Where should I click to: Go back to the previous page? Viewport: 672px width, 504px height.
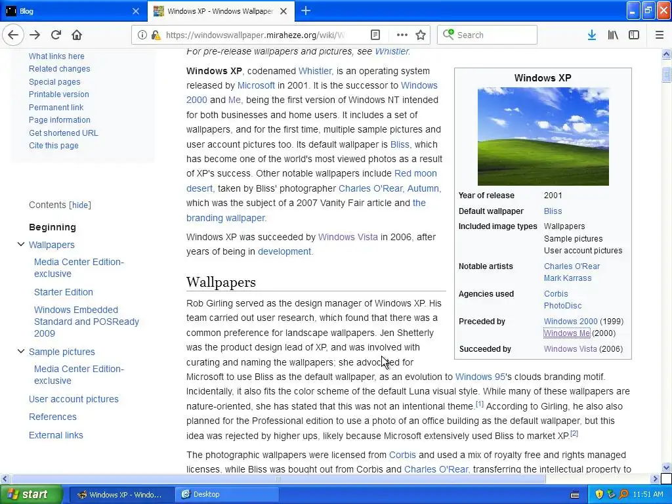point(13,35)
